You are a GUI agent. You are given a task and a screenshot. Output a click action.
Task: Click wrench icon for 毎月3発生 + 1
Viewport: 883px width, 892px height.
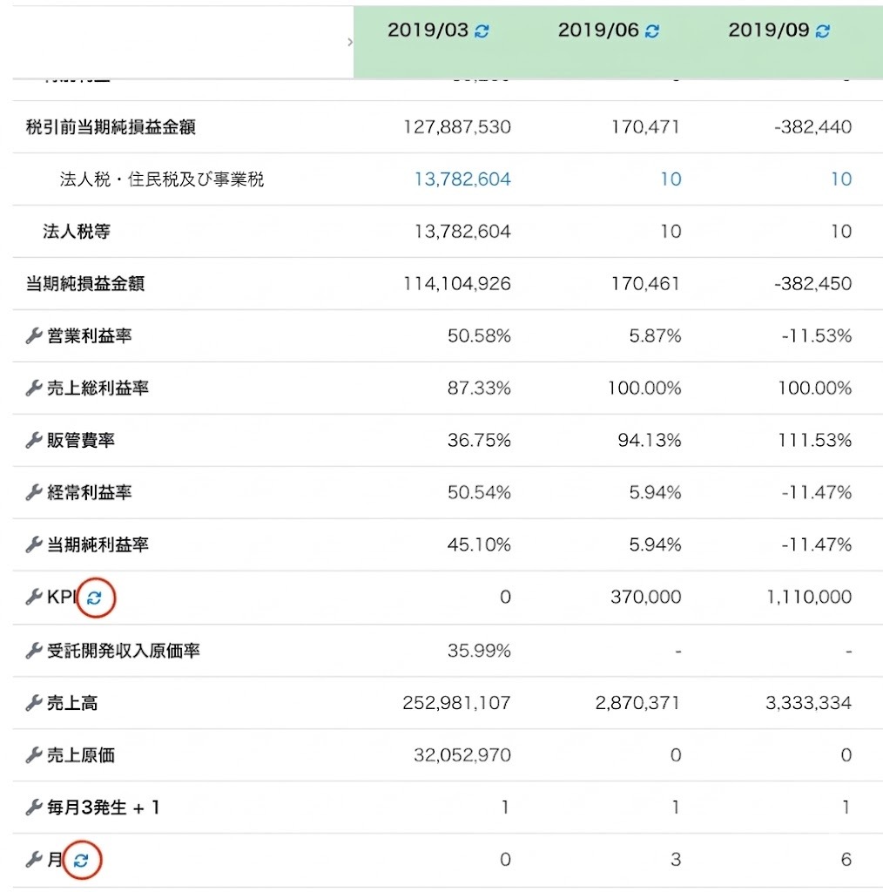pyautogui.click(x=34, y=808)
